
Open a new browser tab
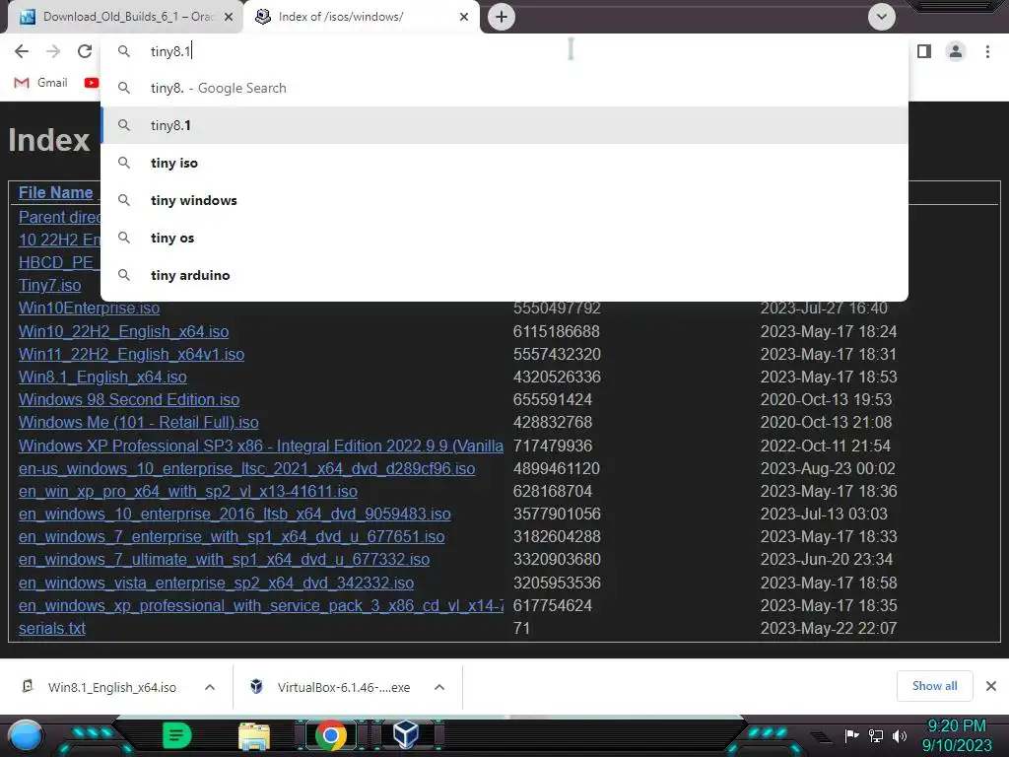point(502,17)
